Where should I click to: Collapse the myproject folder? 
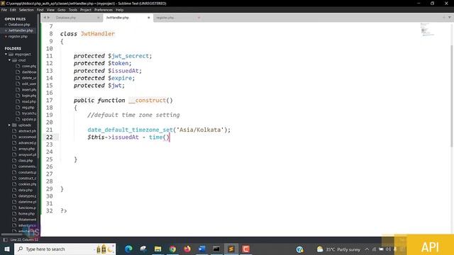click(6, 54)
